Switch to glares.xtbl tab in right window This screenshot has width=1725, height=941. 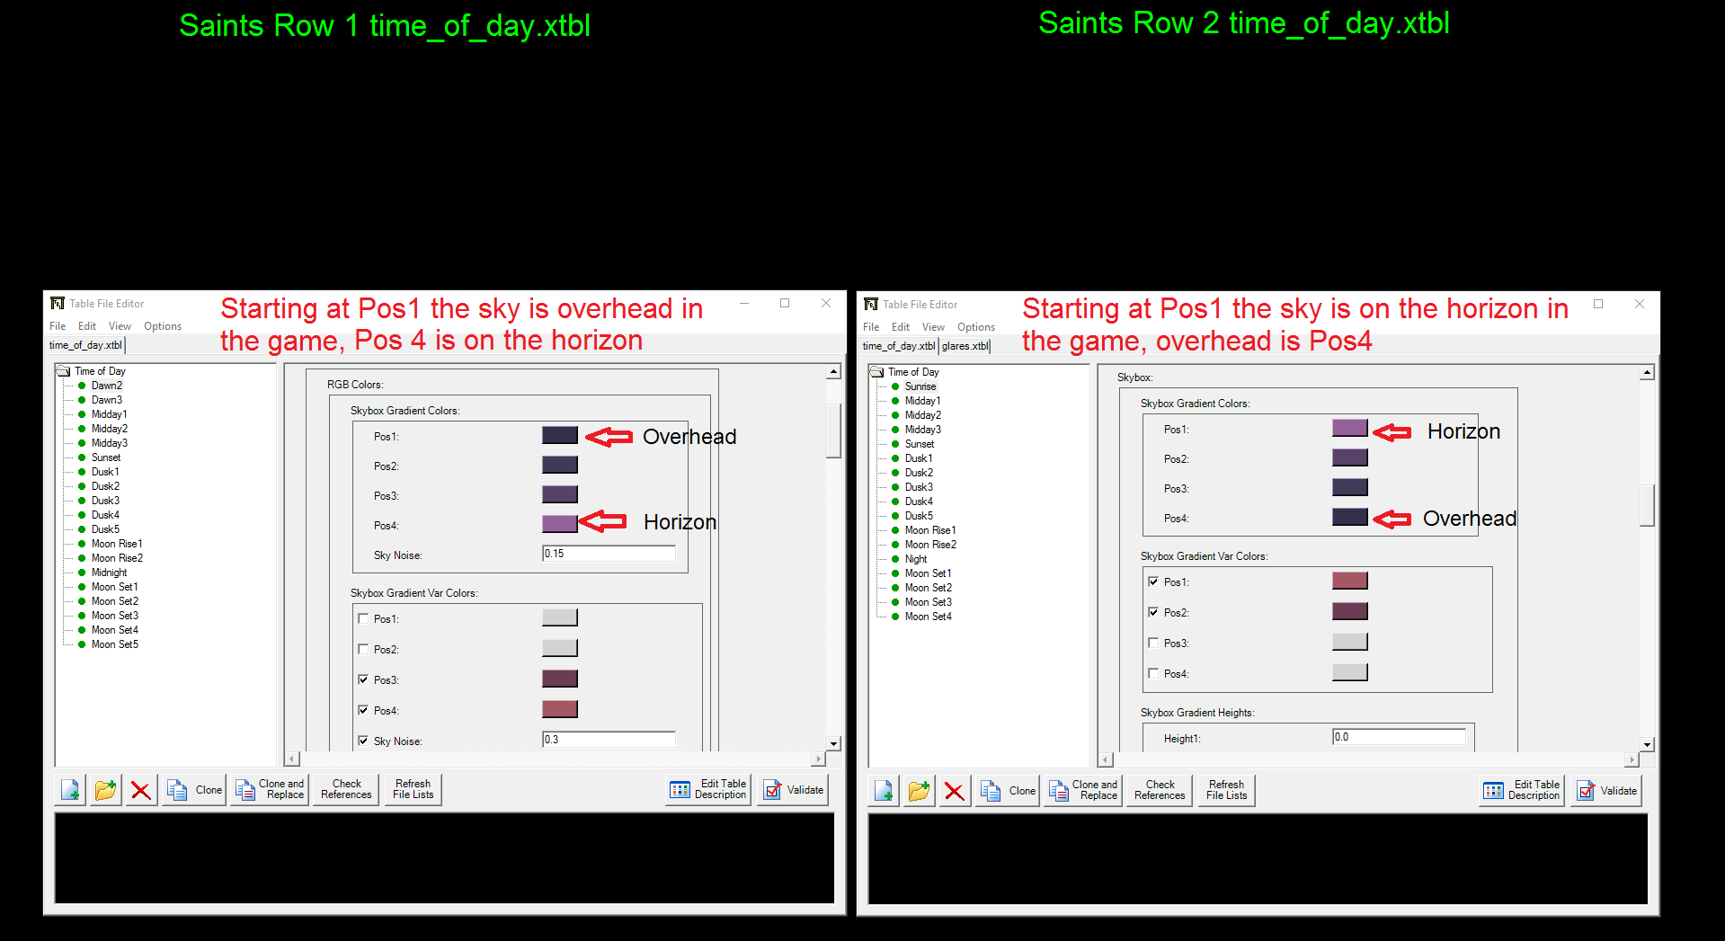[965, 346]
